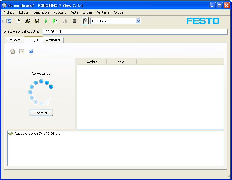Screen dimensions: 232x180
Task: Click the Refrescando status label
Action: (41, 74)
